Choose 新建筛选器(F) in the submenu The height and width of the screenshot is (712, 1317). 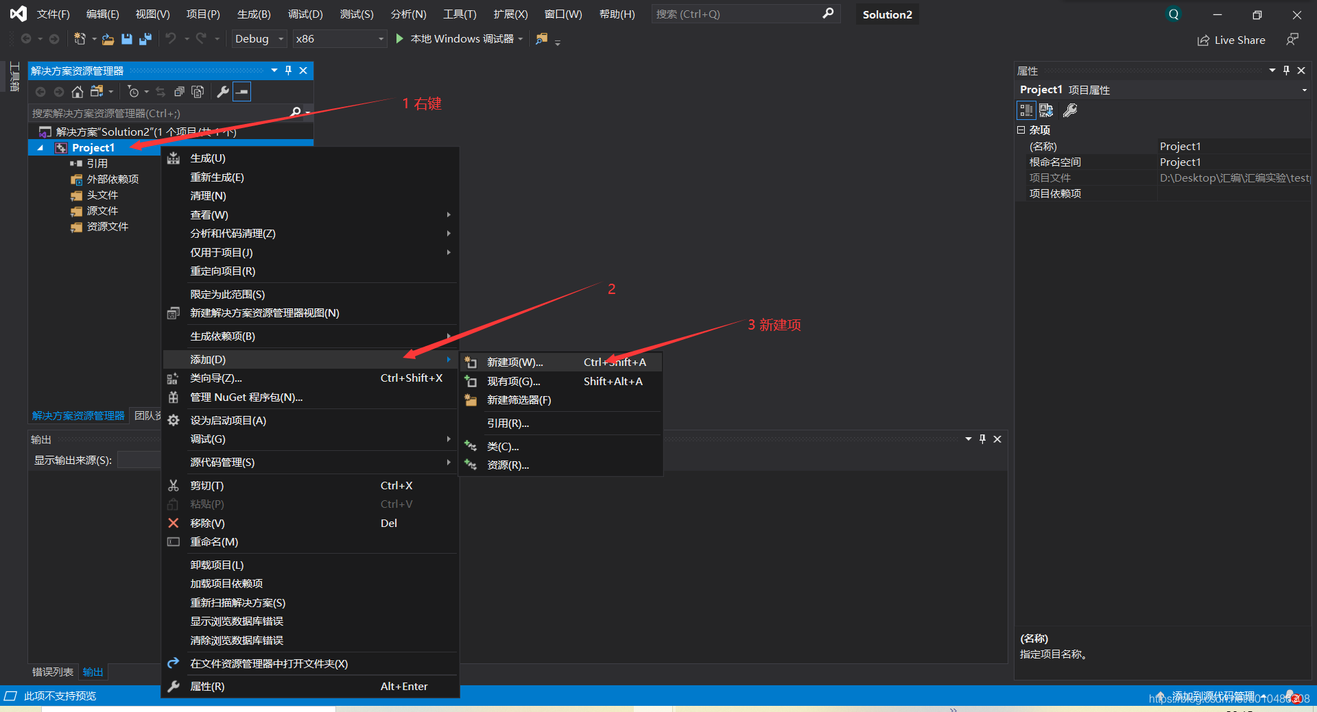click(x=561, y=400)
